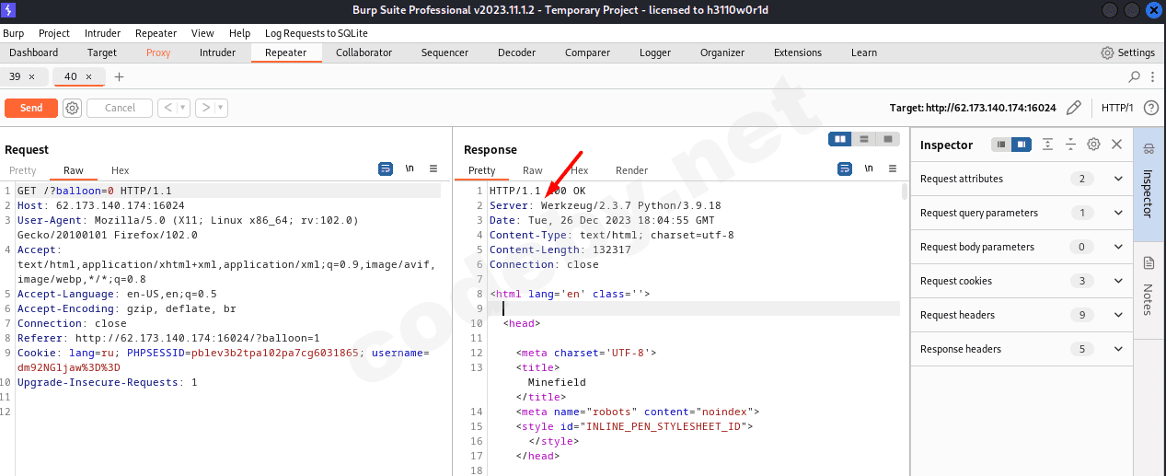The width and height of the screenshot is (1166, 476).
Task: Switch to side-by-side split layout view
Action: coord(839,139)
